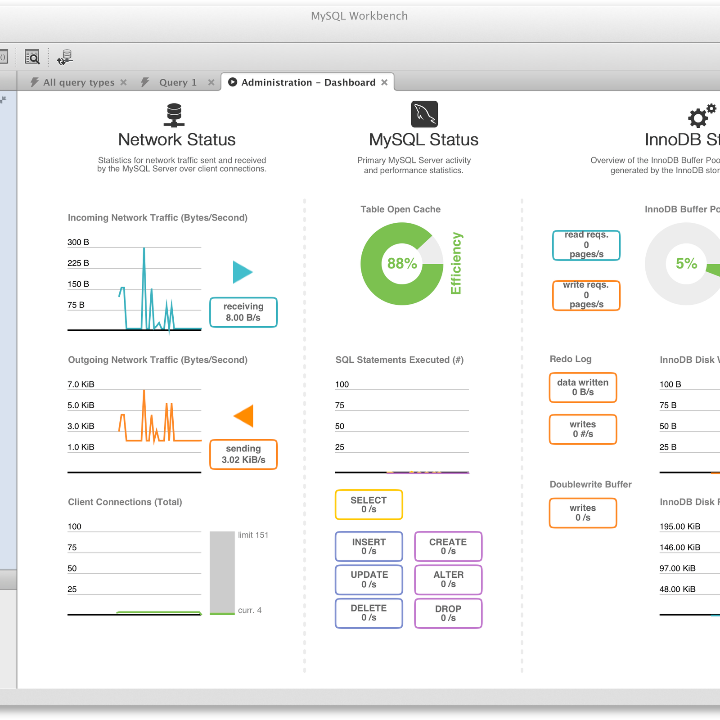Click the Network Status heading

pos(177,139)
